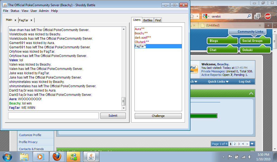Click the Submit button to send message
The height and width of the screenshot is (162, 277).
point(113,116)
